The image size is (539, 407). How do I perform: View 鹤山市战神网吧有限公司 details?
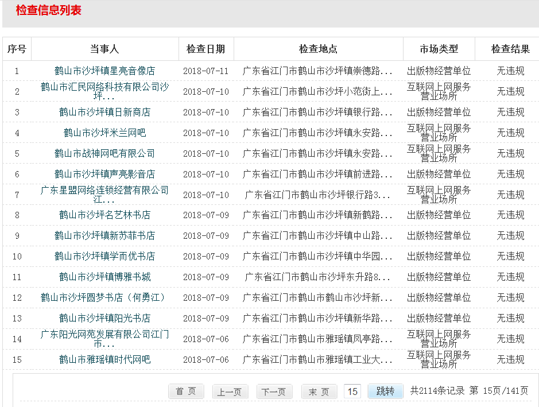104,153
